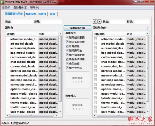
Task: Toggle 角色专用宏 checkbox
Action: (67, 68)
